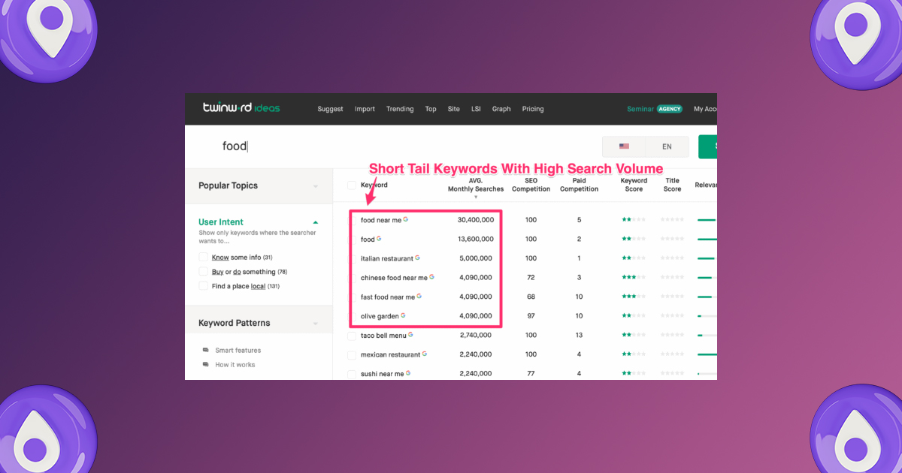Screen dimensions: 902x473
Task: Select the taco bell menu row checkbox
Action: pyautogui.click(x=352, y=336)
